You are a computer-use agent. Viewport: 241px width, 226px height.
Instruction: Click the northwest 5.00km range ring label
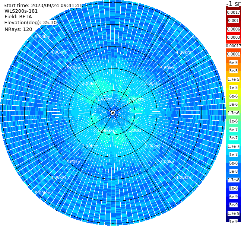click(42, 36)
